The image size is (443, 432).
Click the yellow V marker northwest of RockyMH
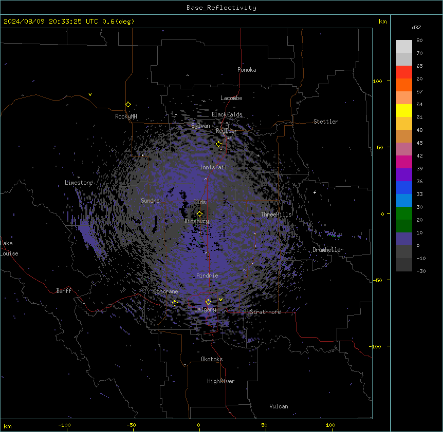90,94
